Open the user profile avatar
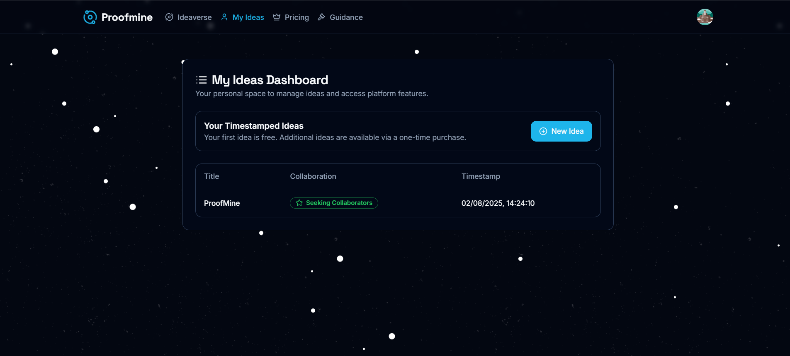Image resolution: width=790 pixels, height=356 pixels. (705, 17)
